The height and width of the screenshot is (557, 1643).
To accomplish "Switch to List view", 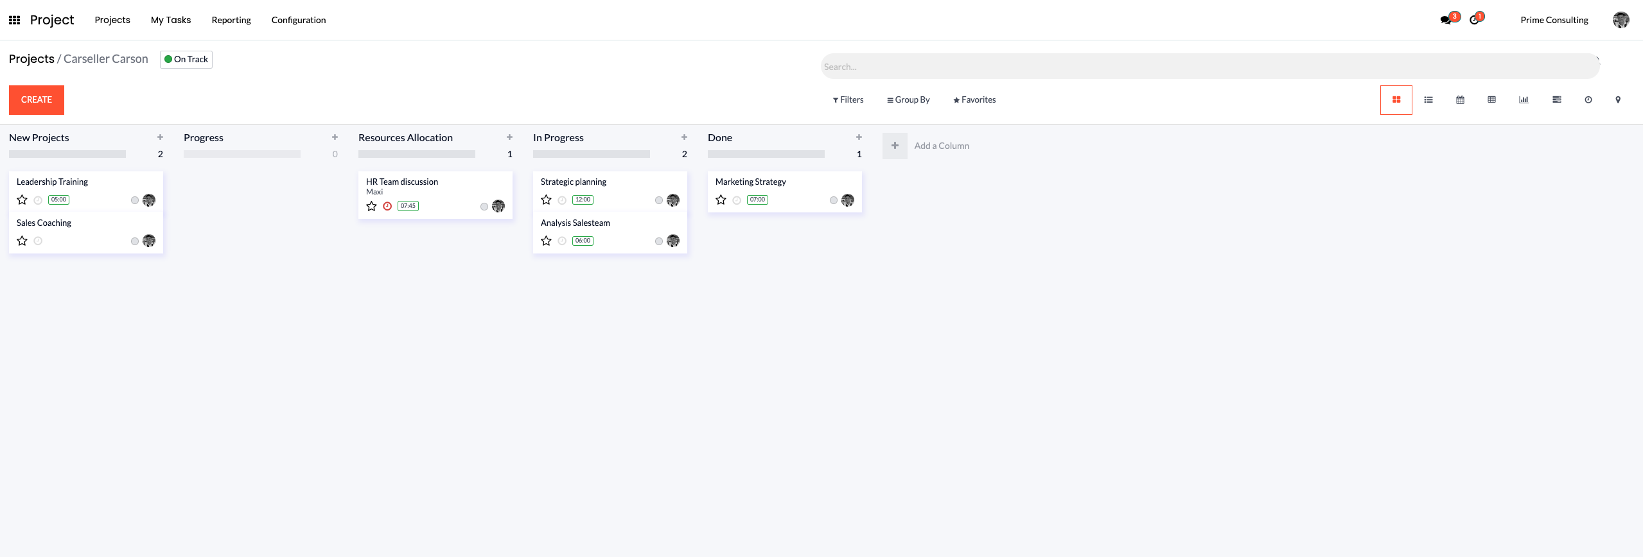I will click(x=1428, y=100).
